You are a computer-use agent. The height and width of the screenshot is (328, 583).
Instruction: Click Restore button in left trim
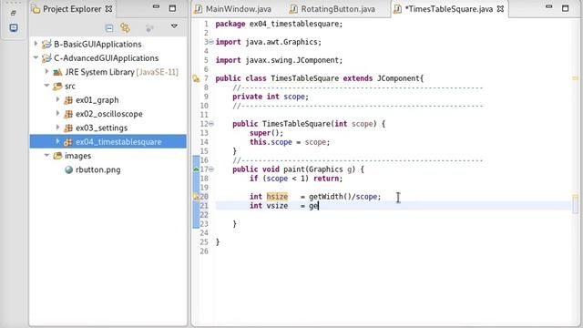[13, 13]
